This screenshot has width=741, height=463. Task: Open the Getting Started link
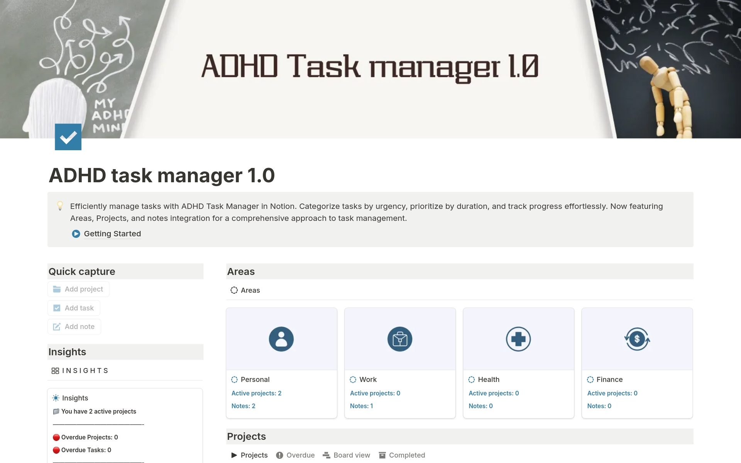112,234
